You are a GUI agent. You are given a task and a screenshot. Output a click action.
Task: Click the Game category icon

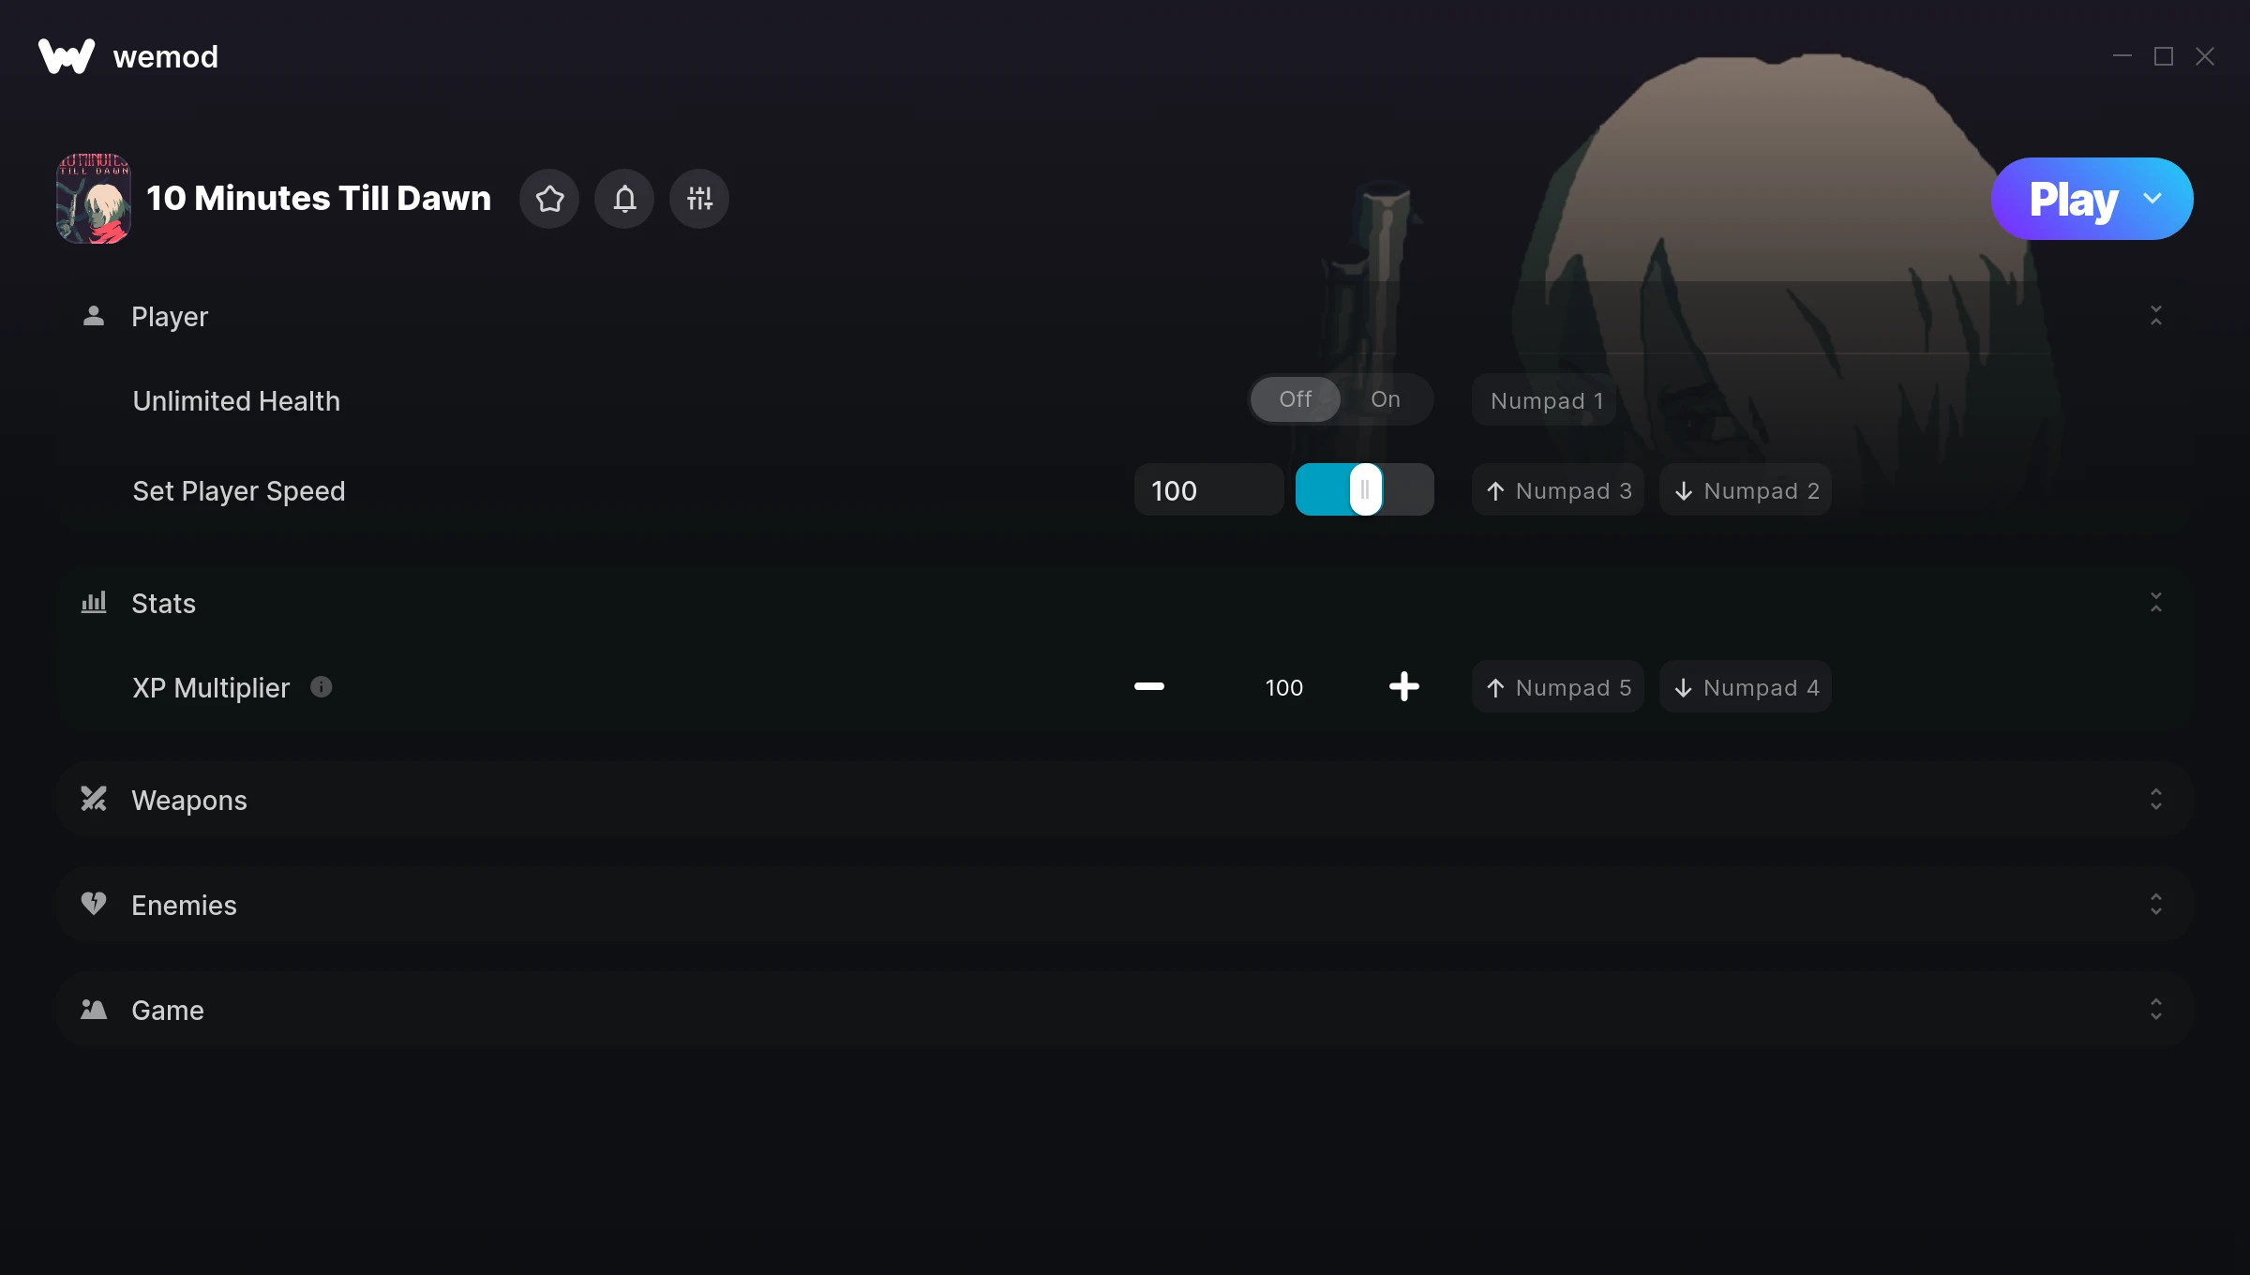click(x=94, y=1009)
